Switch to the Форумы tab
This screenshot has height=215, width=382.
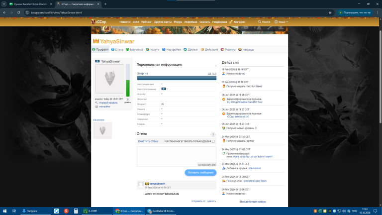click(x=228, y=49)
